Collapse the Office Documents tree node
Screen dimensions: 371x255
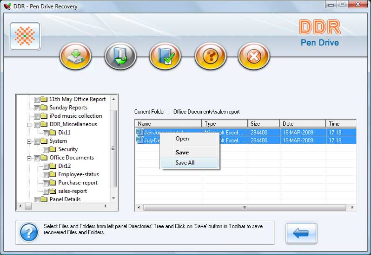29,158
